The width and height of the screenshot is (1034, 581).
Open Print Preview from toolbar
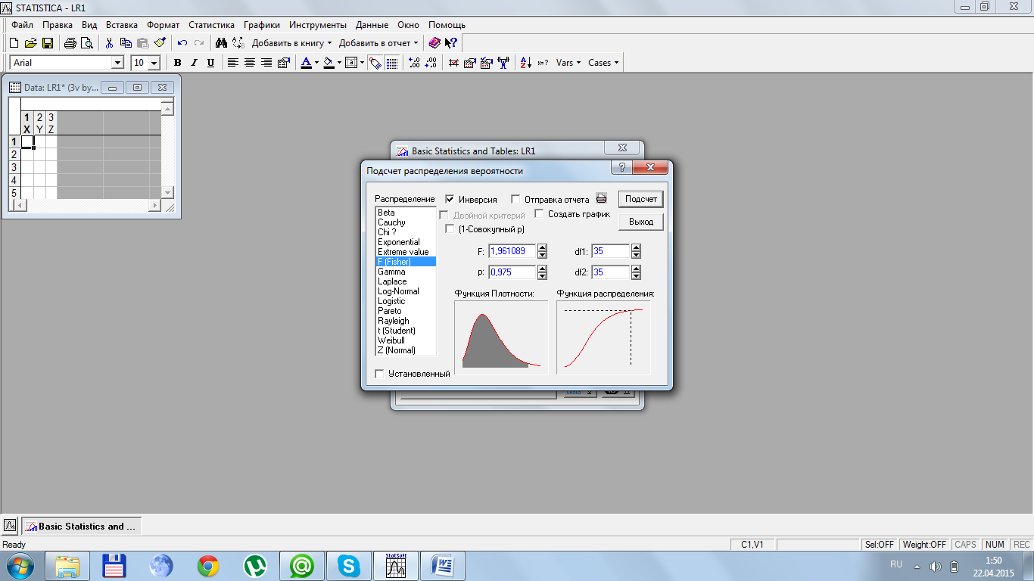tap(86, 43)
